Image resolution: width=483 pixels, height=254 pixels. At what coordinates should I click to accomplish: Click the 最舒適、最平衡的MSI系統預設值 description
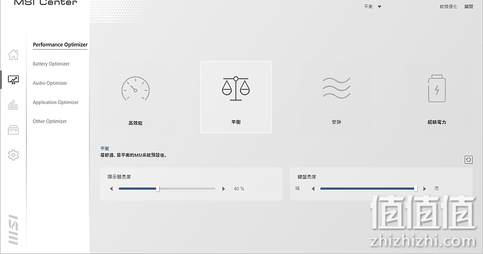(134, 155)
